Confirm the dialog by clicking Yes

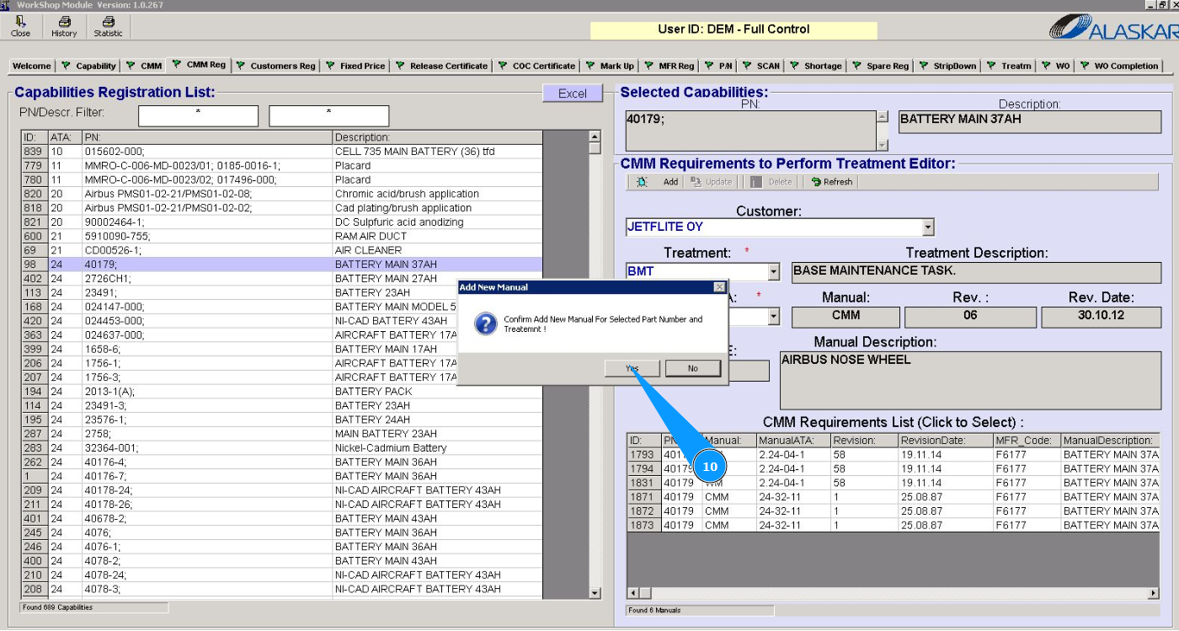(632, 368)
